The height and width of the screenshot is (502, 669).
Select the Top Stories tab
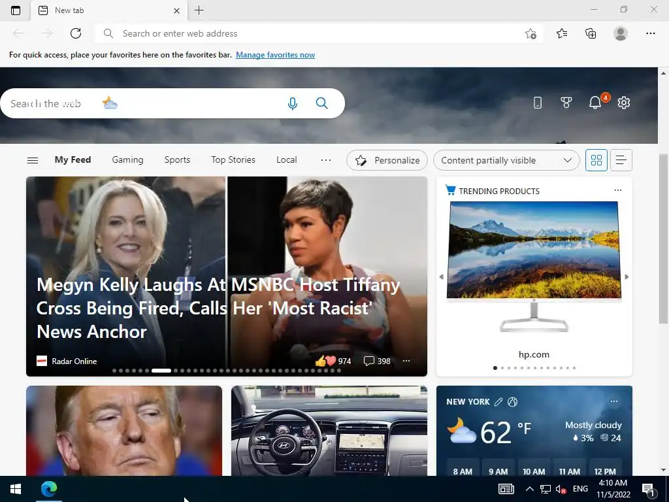pos(233,159)
